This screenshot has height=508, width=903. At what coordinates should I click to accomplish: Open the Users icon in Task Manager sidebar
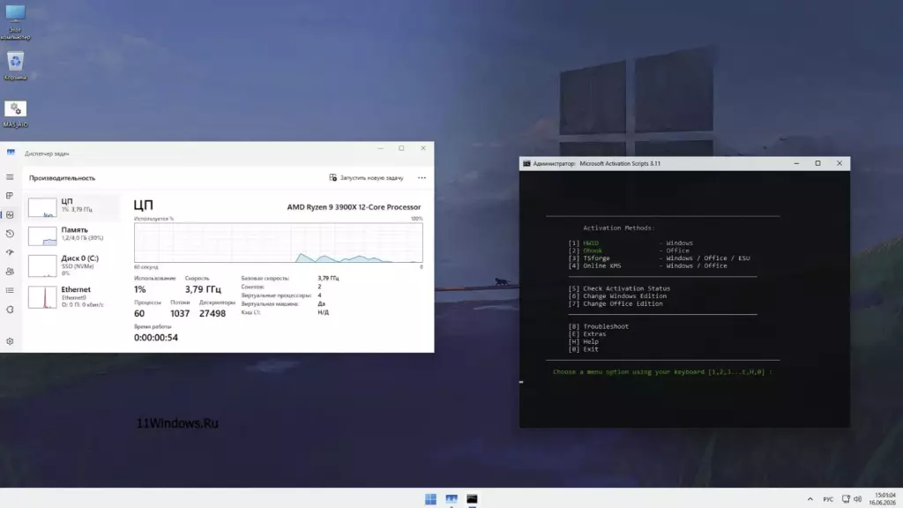pos(10,272)
